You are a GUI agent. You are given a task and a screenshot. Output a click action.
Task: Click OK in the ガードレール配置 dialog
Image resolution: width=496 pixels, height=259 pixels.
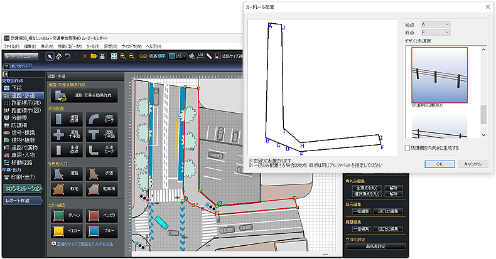tap(439, 164)
